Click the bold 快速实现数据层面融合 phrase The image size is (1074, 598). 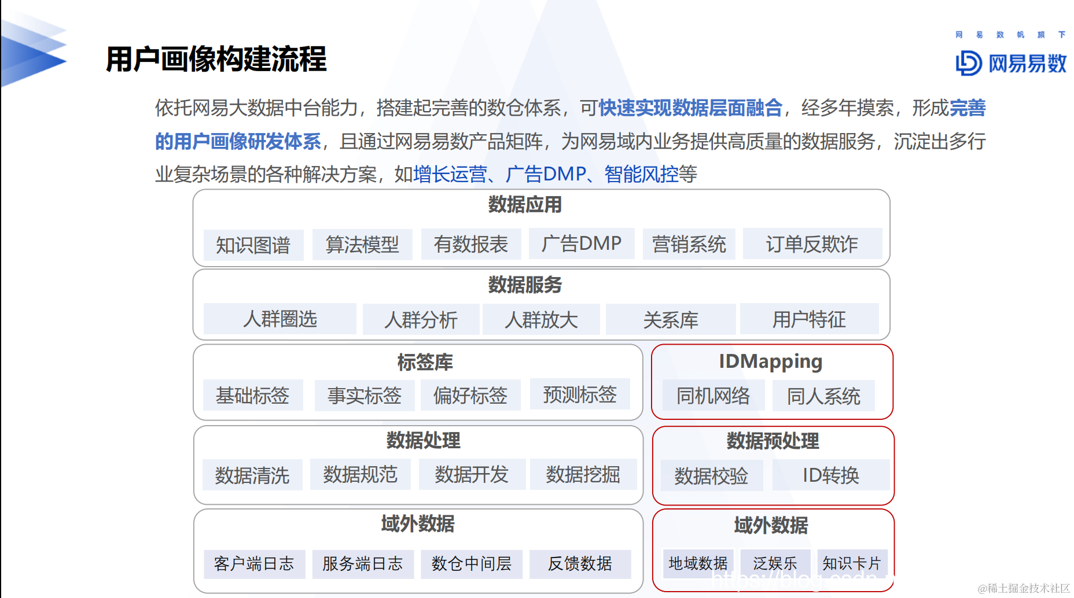coord(691,108)
